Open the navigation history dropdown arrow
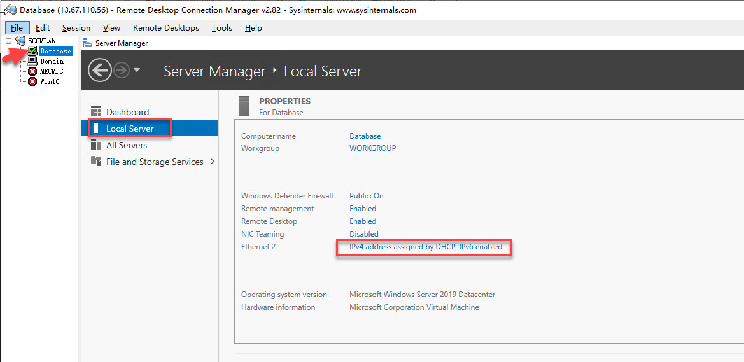 pos(137,71)
